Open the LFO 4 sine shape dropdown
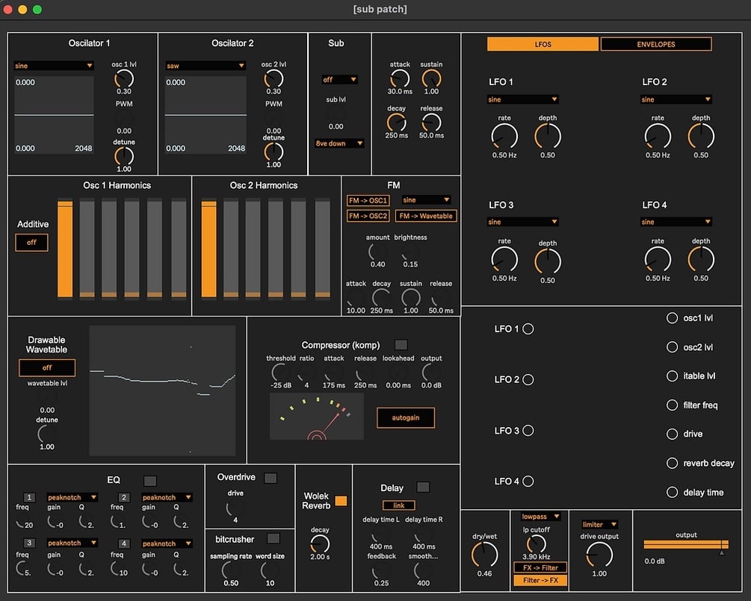The image size is (751, 601). point(676,222)
